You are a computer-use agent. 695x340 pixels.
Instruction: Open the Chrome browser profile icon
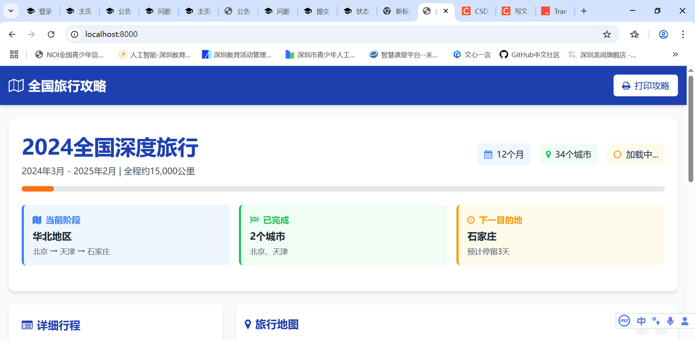663,34
